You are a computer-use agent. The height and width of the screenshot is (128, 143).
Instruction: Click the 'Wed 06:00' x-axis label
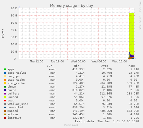(x=99, y=62)
